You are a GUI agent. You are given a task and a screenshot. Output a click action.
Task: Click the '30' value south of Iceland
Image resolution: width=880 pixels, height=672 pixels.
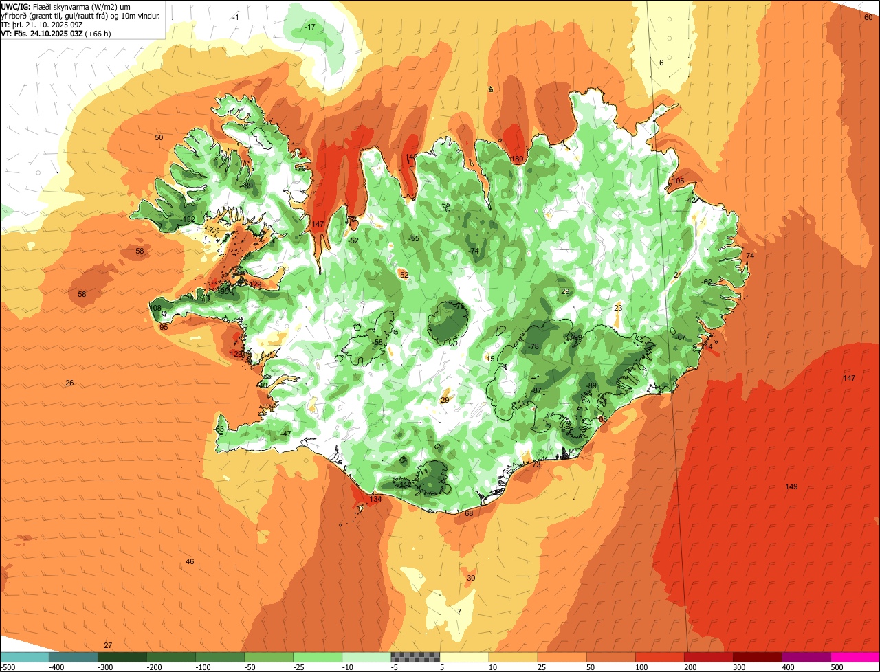[x=471, y=578]
